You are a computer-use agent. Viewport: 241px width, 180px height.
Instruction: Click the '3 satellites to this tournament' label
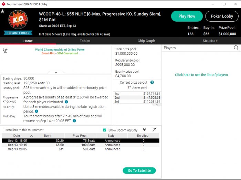[x=23, y=130]
